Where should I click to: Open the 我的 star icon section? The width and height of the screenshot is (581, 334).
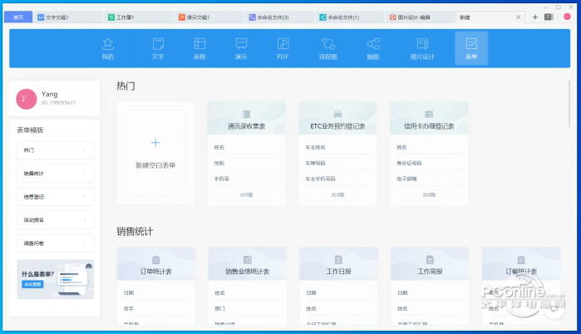tap(108, 48)
